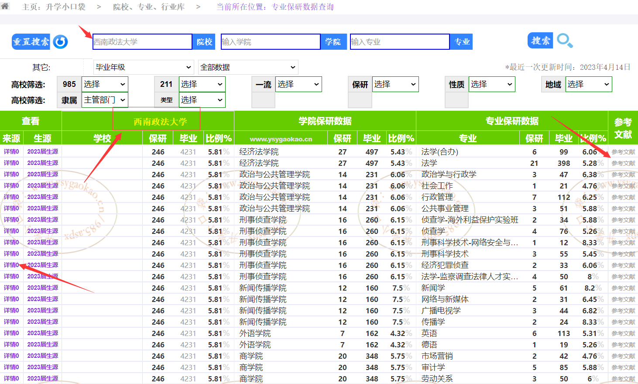The height and width of the screenshot is (384, 638).
Task: Open the 毕业年级 dropdown
Action: [x=144, y=67]
